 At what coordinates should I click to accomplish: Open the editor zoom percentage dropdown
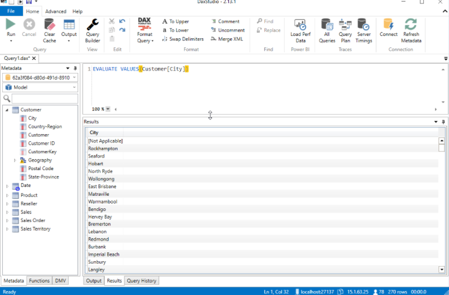pos(108,109)
